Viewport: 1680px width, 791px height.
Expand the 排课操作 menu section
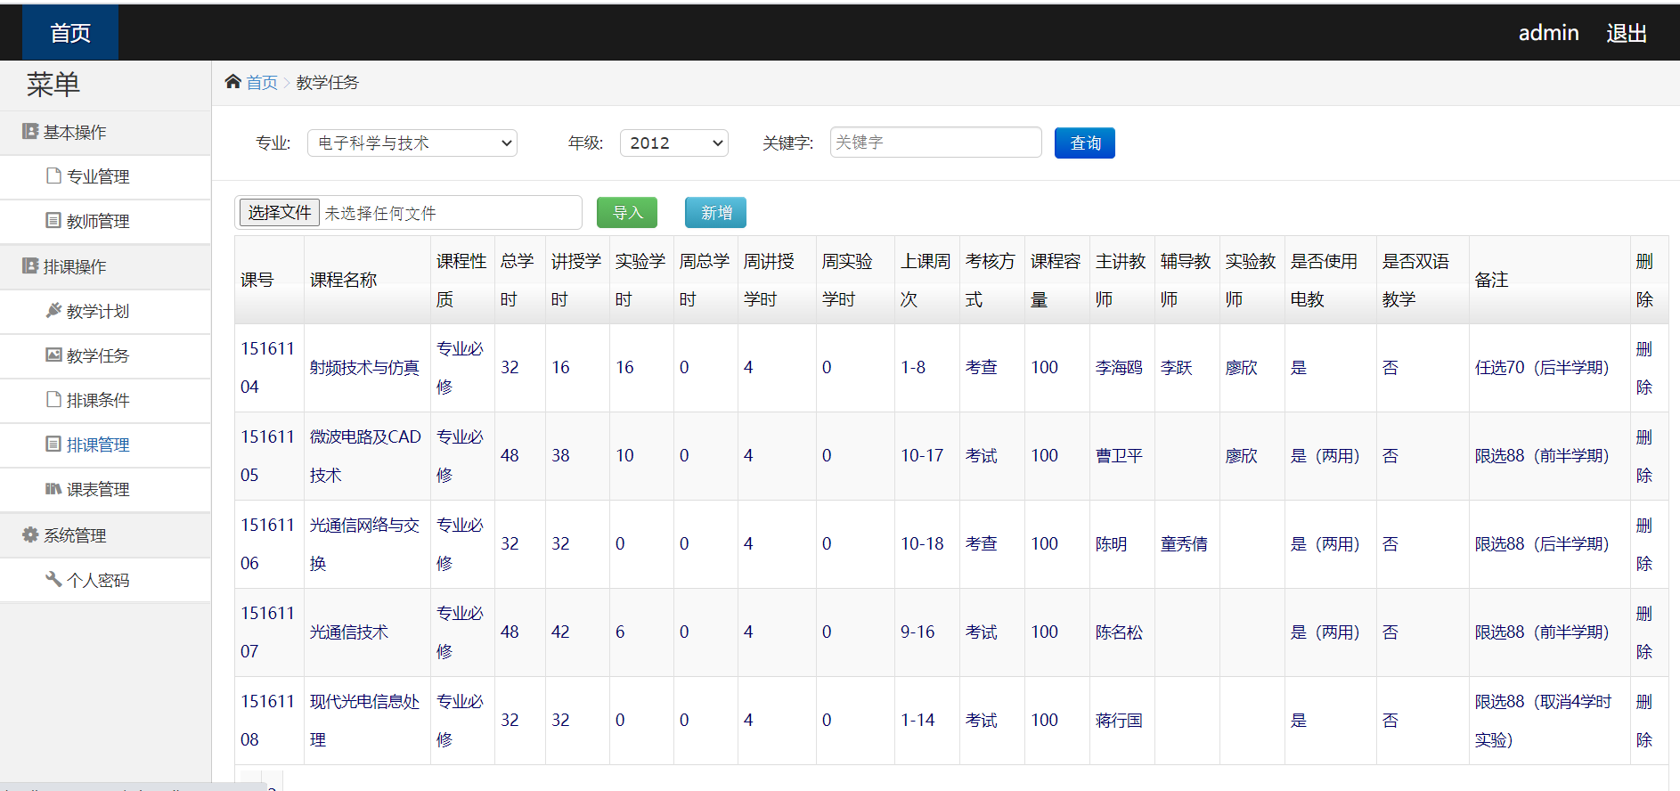pyautogui.click(x=105, y=267)
